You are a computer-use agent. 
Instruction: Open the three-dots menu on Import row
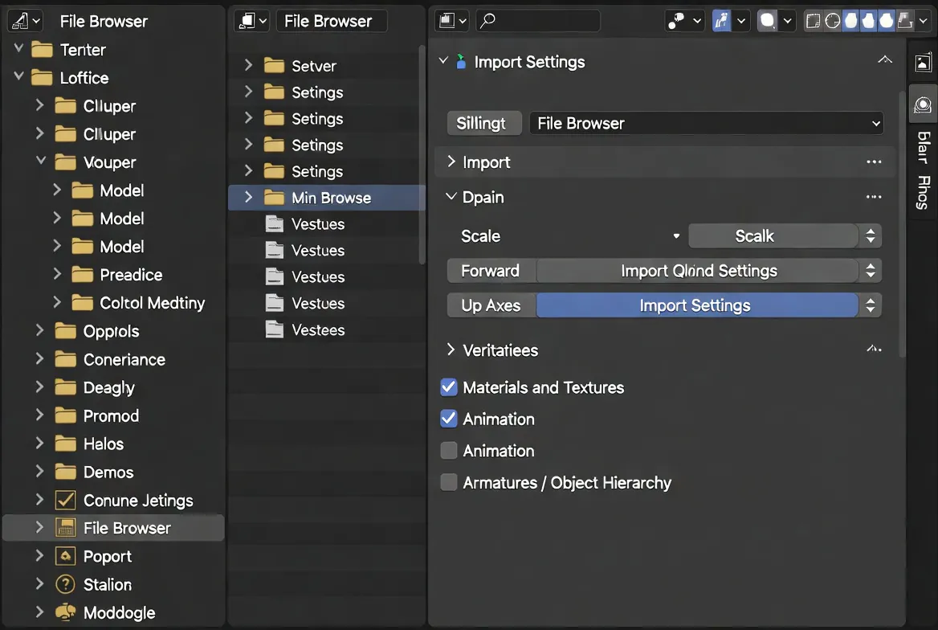874,162
